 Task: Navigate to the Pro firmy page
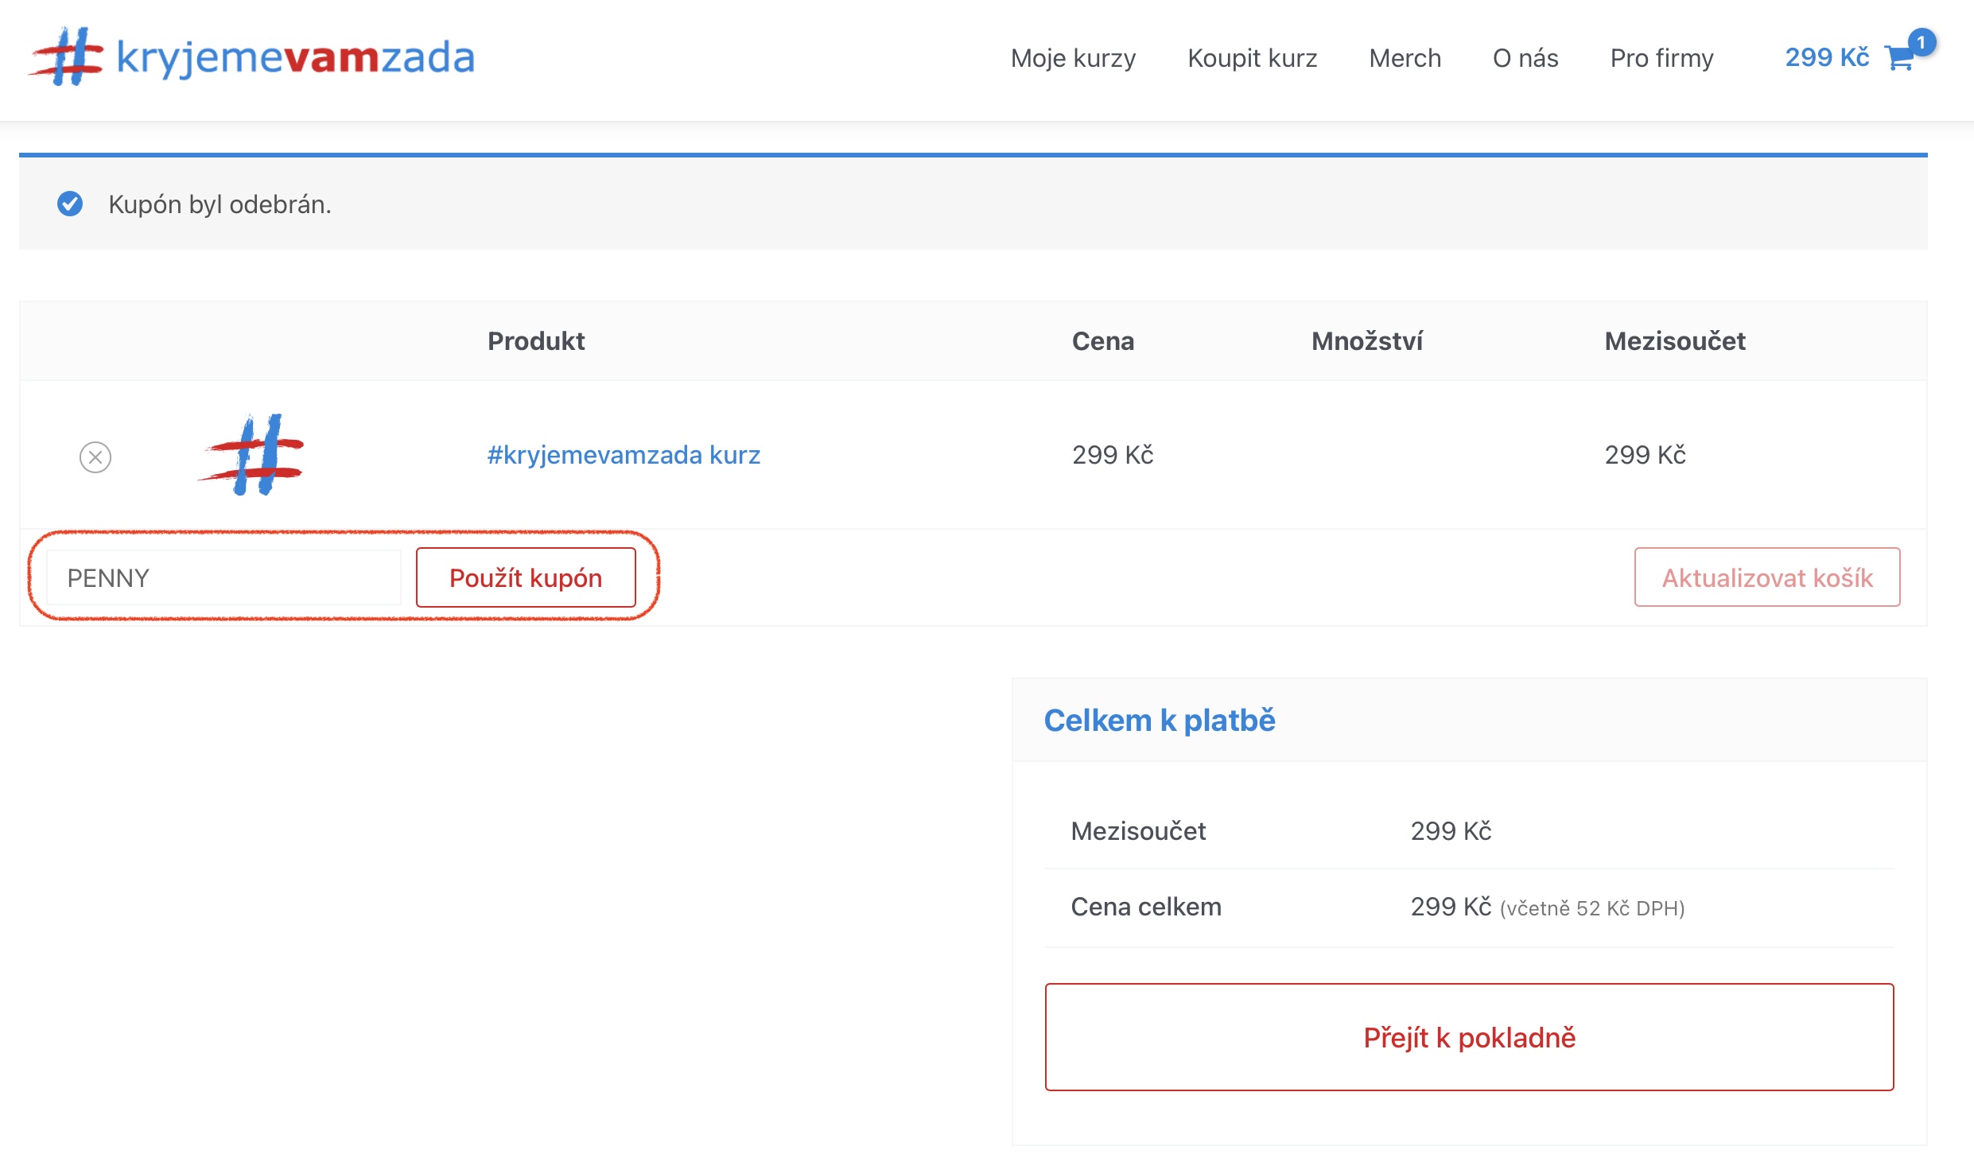[x=1662, y=58]
